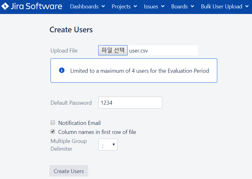Screen dimensions: 252x179
Task: Open the Bulk User Upload menu
Action: coord(221,7)
